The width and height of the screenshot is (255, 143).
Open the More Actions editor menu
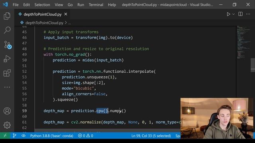click(x=248, y=14)
